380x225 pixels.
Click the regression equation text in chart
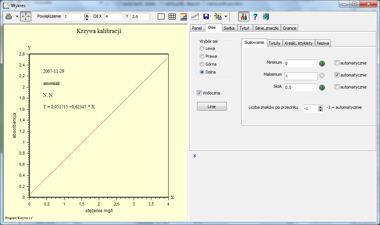(69, 107)
